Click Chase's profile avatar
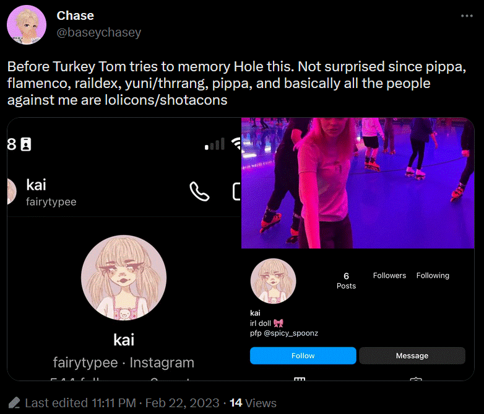Screen dimensions: 484x414 (27, 25)
